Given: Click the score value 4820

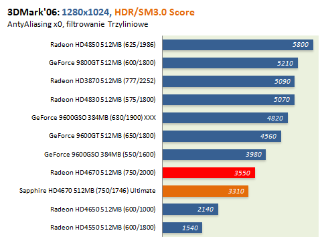Looking at the screenshot, I should (275, 118).
